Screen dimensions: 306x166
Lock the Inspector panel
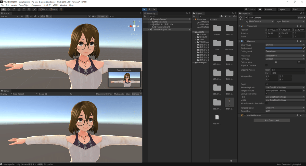click(x=301, y=13)
